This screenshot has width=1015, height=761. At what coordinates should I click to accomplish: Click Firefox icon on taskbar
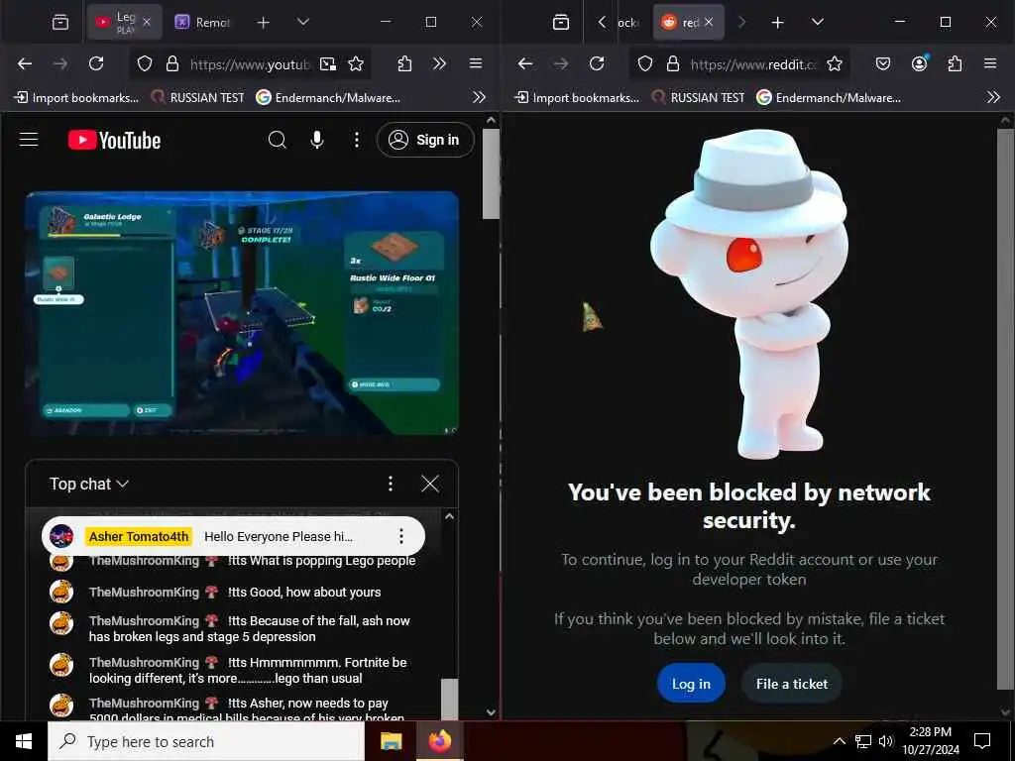pyautogui.click(x=439, y=741)
